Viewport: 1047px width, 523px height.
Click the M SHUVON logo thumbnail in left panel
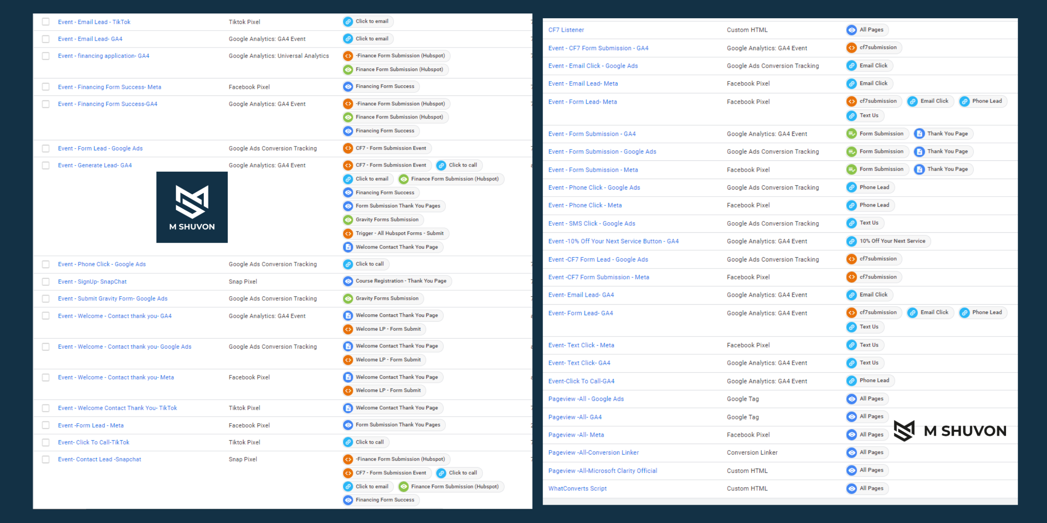(192, 207)
